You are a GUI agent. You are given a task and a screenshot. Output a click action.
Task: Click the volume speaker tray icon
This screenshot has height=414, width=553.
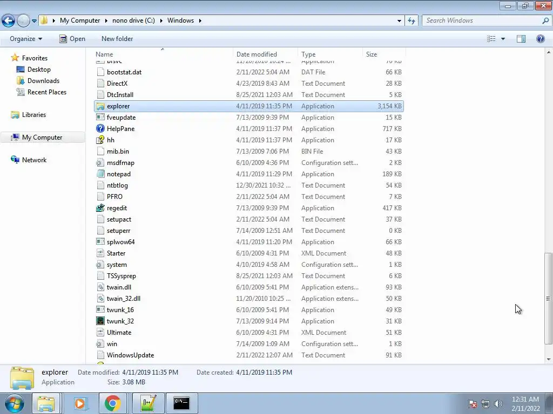coord(498,403)
